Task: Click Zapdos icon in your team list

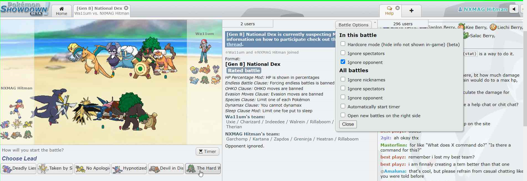Action: tap(28, 124)
